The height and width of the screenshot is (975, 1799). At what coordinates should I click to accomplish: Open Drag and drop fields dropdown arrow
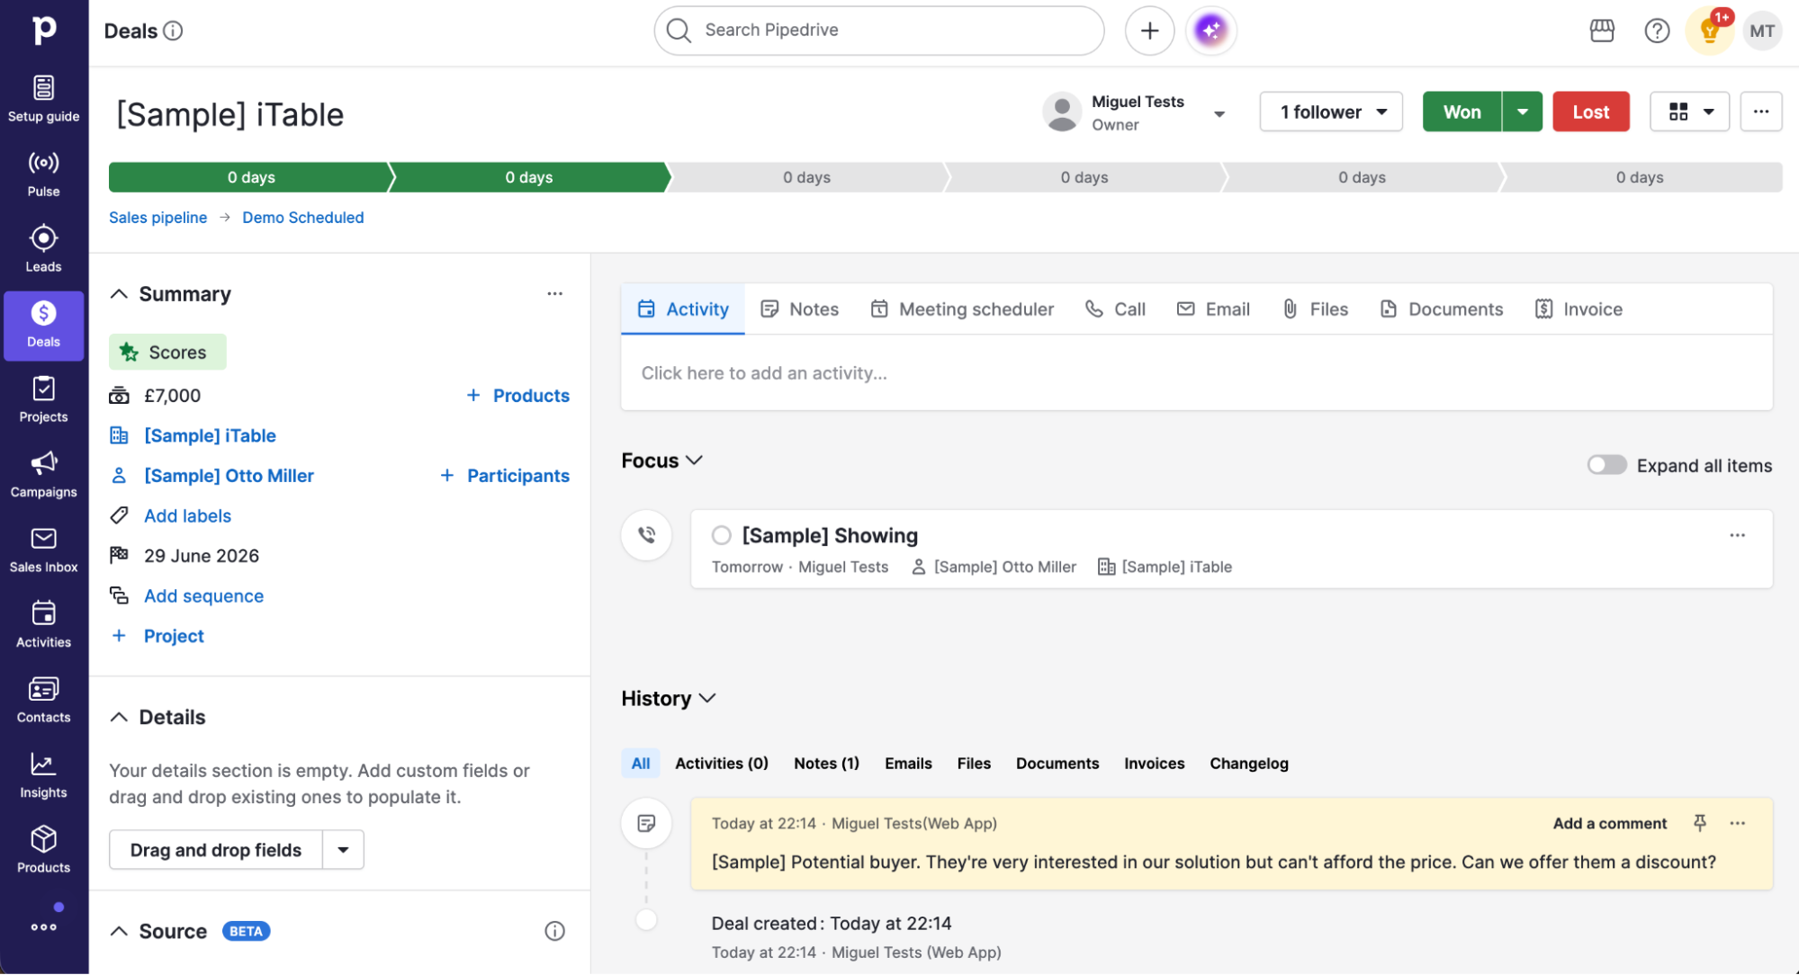tap(343, 850)
